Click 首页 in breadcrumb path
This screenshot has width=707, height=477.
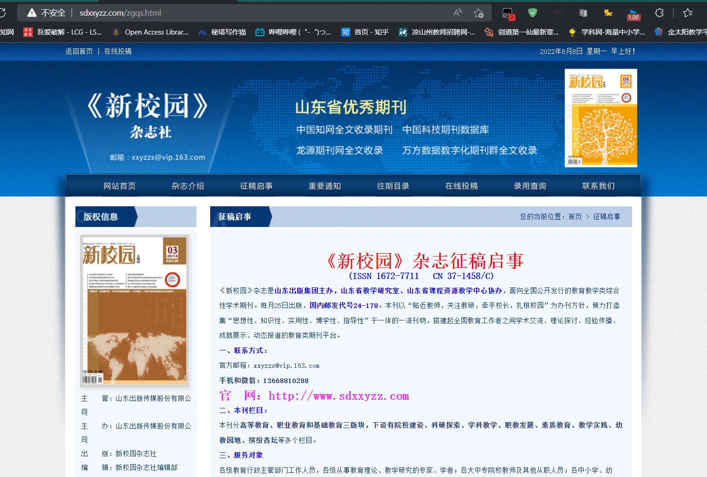pos(575,216)
